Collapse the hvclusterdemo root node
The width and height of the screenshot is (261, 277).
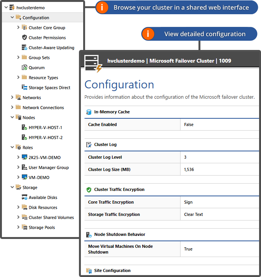tap(6, 7)
